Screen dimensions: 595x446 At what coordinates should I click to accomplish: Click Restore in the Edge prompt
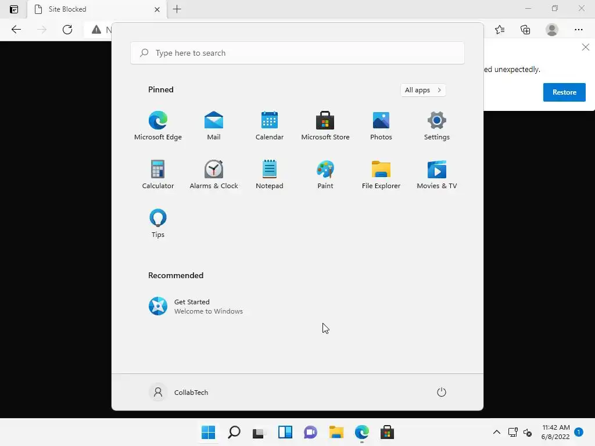coord(564,92)
